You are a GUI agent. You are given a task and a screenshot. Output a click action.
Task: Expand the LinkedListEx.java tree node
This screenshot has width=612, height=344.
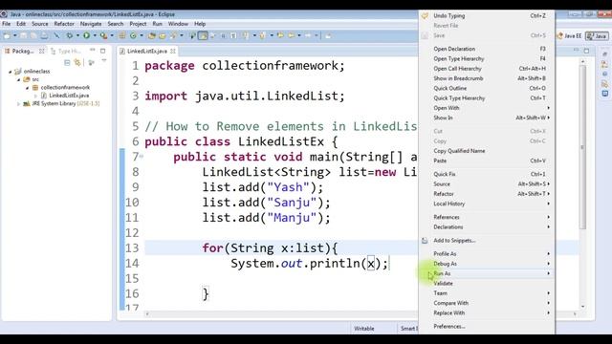[x=36, y=96]
